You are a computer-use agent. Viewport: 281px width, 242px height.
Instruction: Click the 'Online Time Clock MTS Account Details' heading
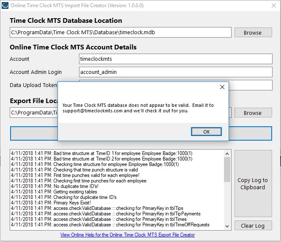(x=73, y=47)
